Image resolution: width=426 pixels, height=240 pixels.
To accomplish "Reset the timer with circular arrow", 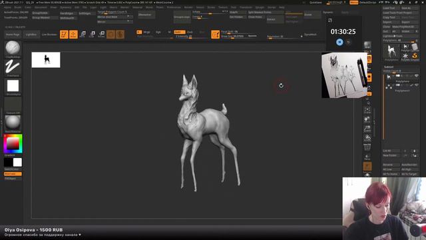I will (349, 42).
